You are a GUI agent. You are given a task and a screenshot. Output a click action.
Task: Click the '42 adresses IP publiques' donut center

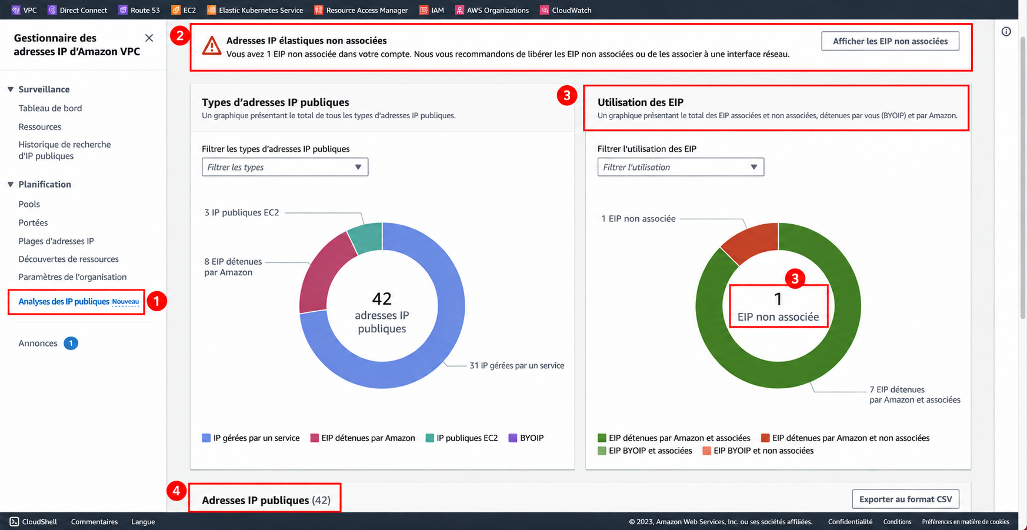[382, 312]
